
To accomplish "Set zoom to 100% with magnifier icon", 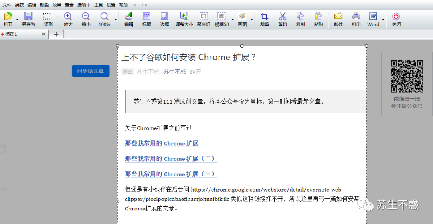I will coord(104,16).
